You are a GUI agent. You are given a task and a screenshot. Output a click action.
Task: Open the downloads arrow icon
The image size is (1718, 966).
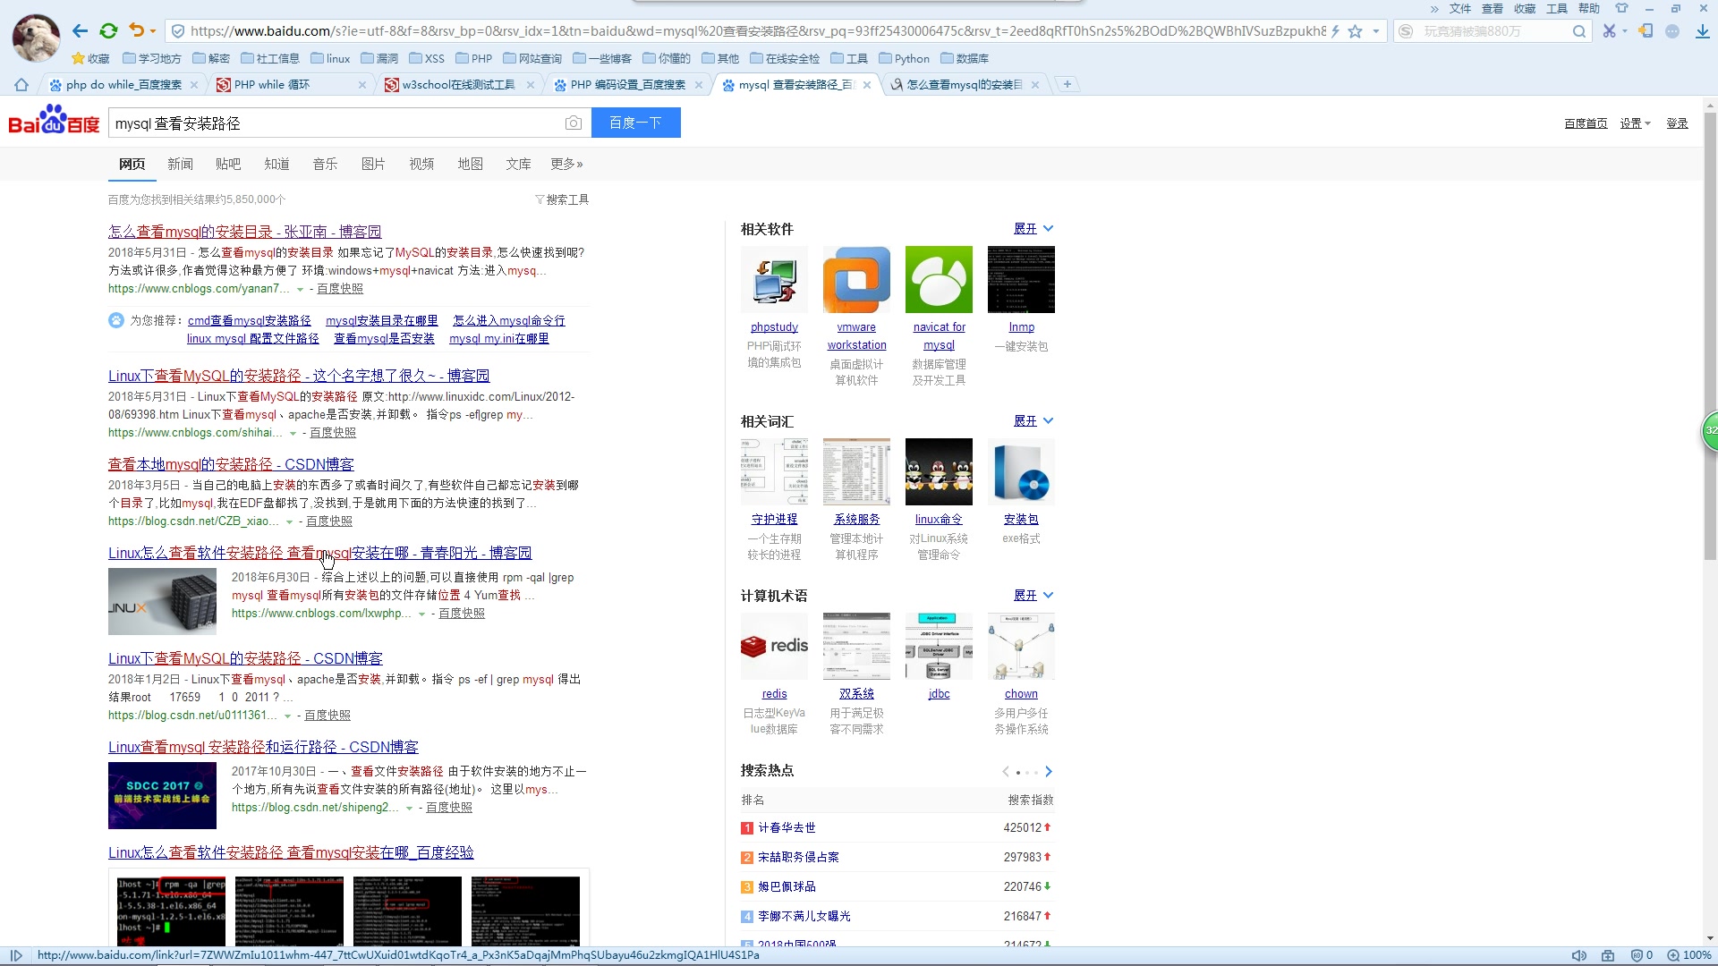1702,31
